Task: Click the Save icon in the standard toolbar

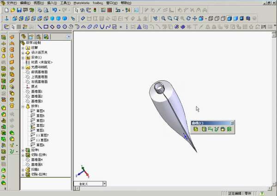Action: [19, 10]
